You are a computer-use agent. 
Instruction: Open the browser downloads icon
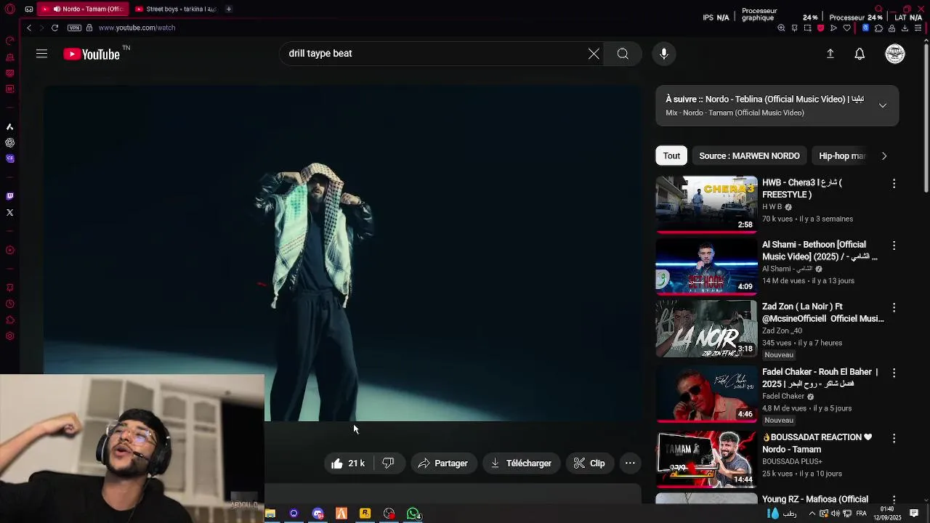tap(905, 28)
